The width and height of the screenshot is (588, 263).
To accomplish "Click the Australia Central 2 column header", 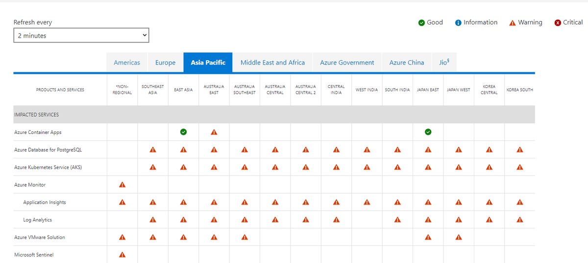I will 305,89.
